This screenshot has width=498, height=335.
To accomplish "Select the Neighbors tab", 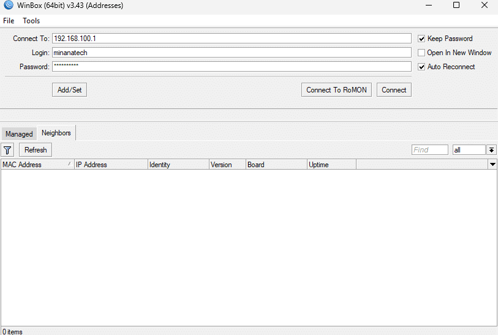I will tap(56, 133).
